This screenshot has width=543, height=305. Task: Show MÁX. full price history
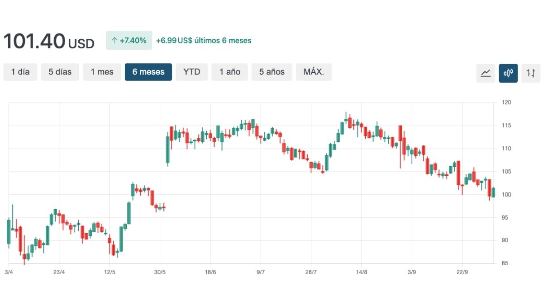coord(314,72)
